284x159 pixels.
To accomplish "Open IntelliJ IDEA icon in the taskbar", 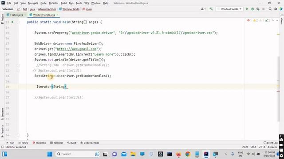I will point(206,154).
